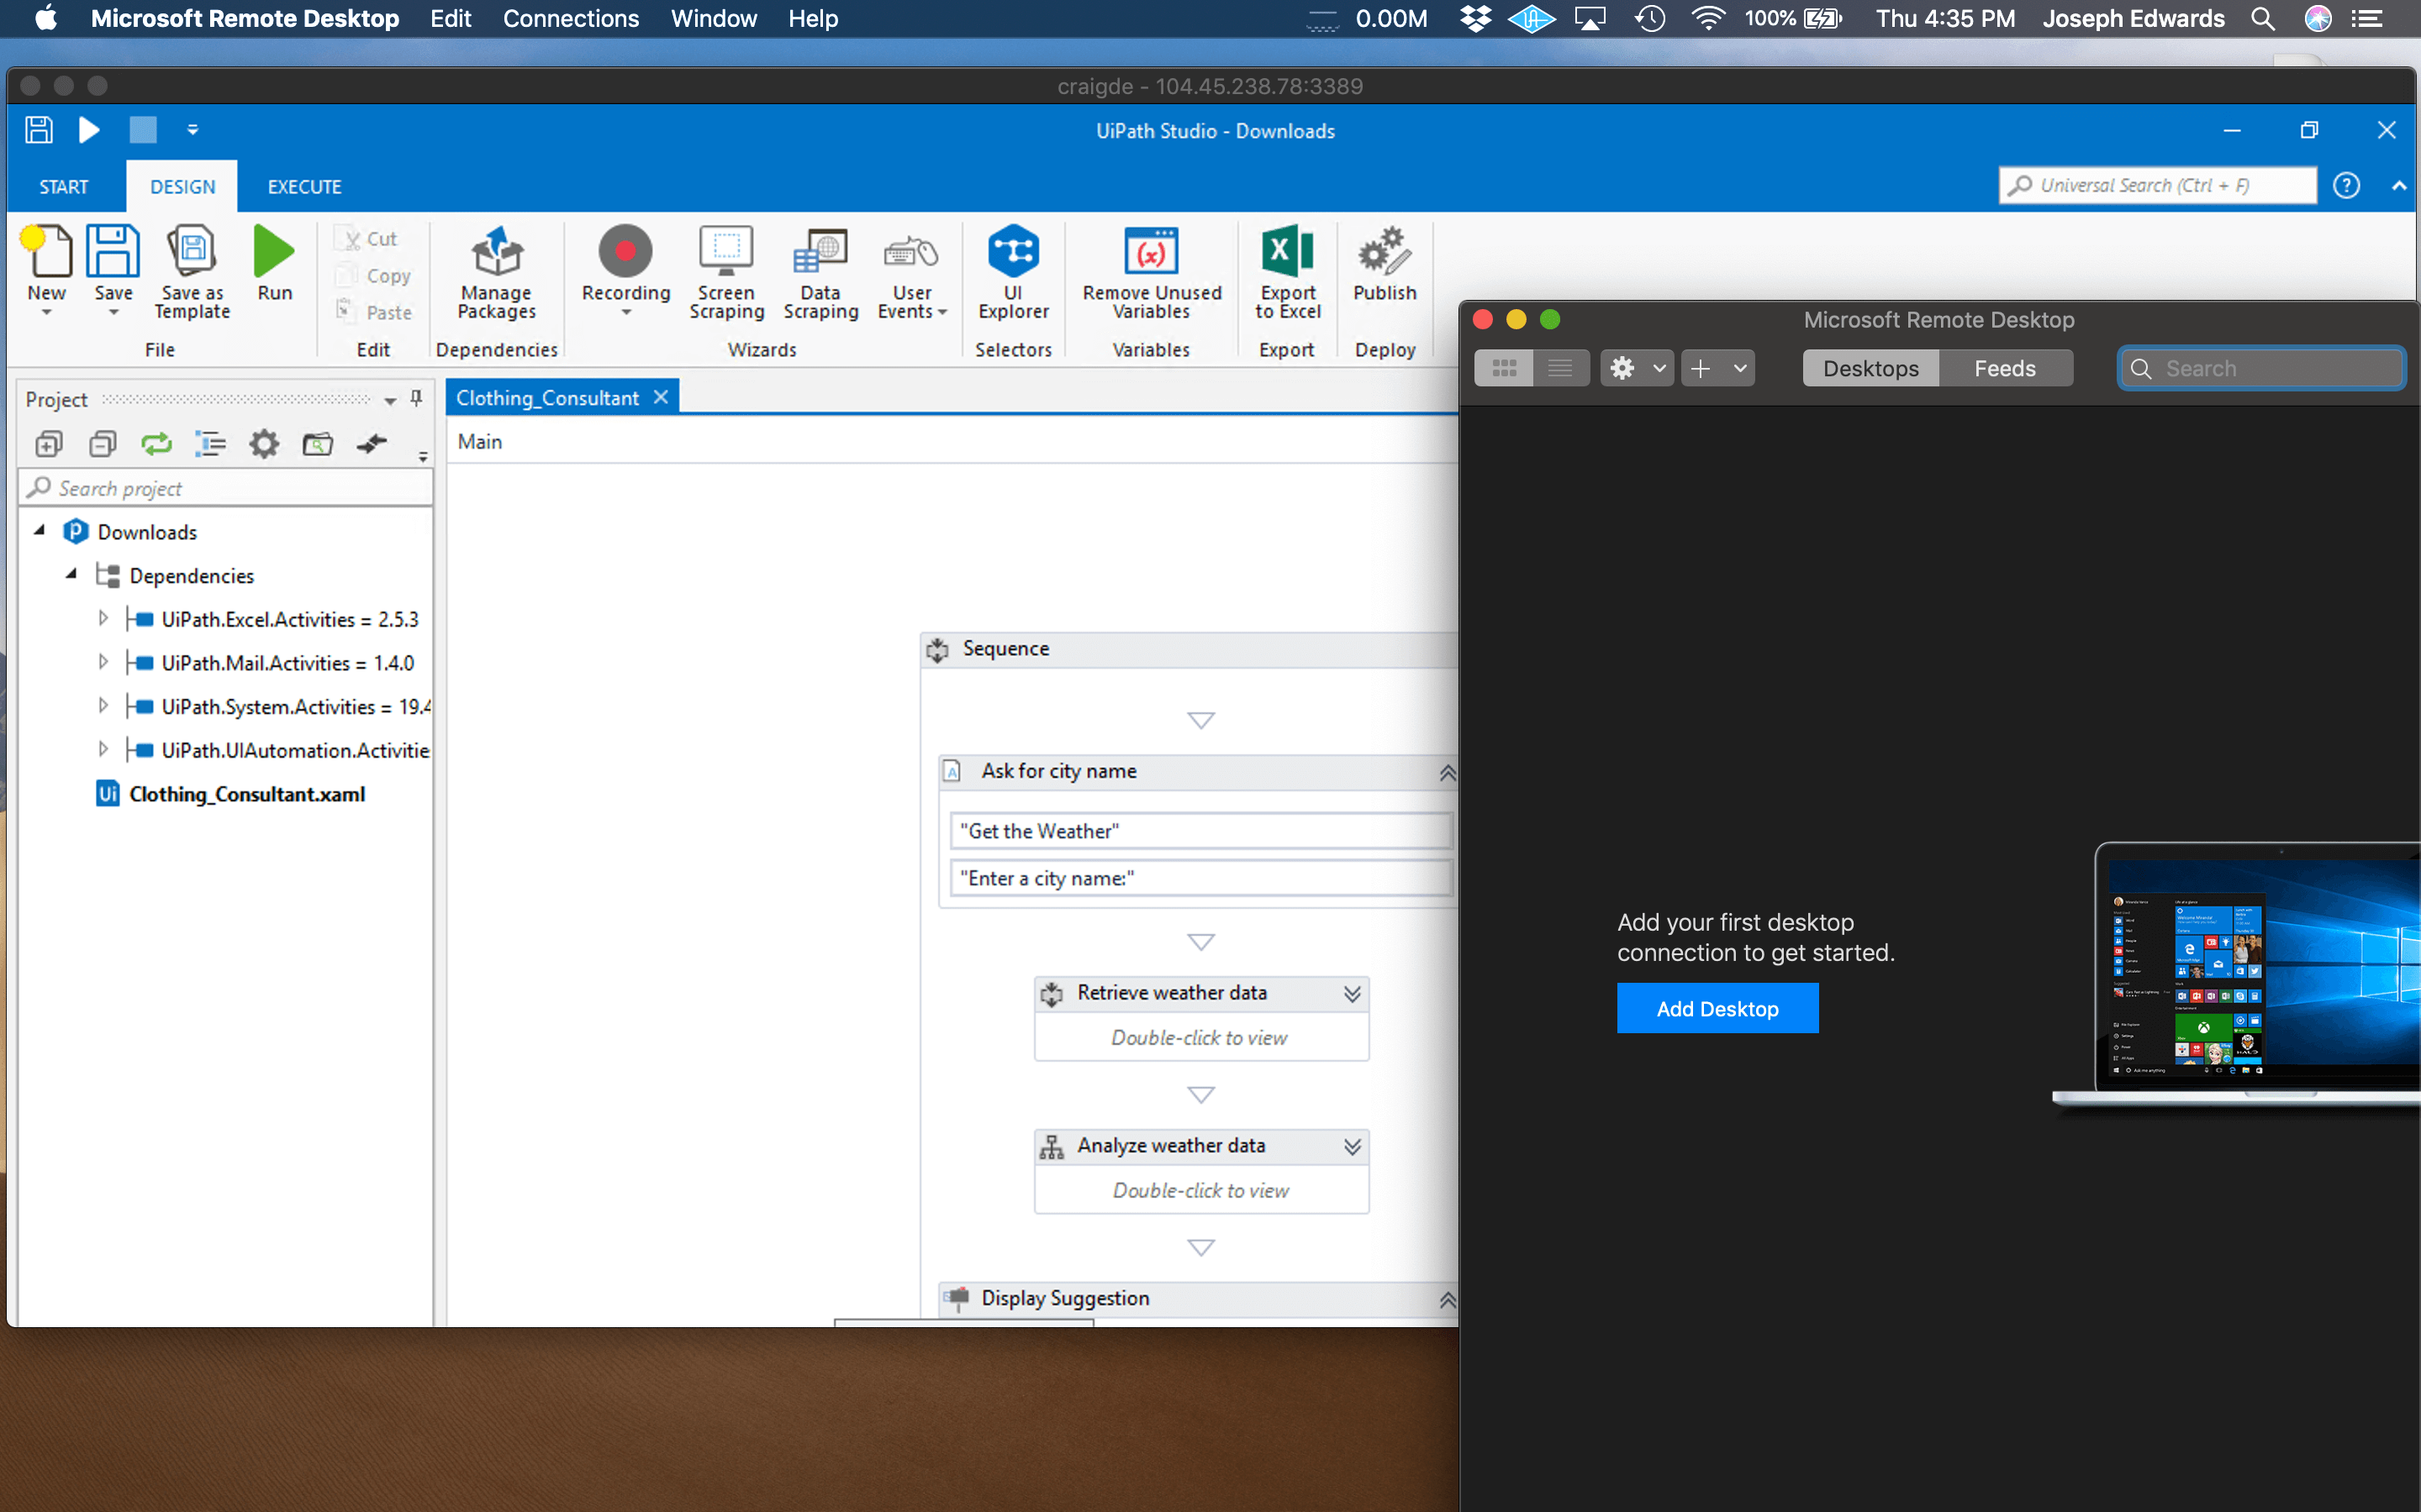Viewport: 2421px width, 1512px height.
Task: Start the Recording wizard
Action: click(625, 251)
